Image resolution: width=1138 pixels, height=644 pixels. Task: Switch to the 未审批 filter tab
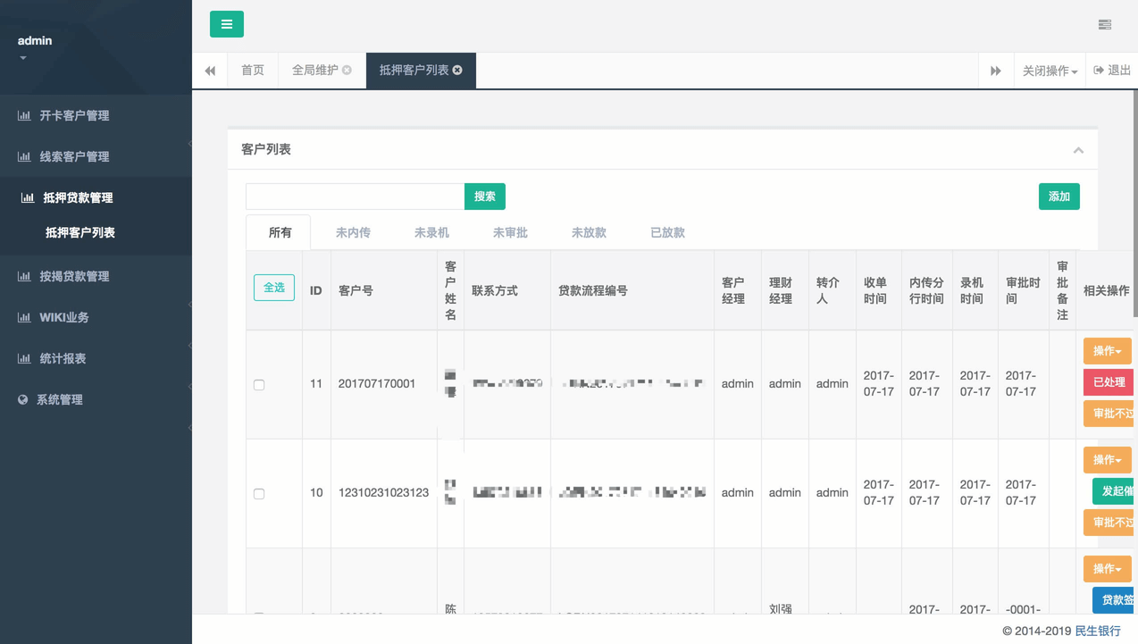tap(510, 232)
